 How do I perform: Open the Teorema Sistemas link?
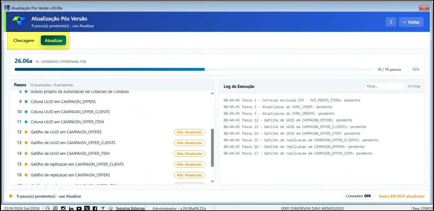[130, 208]
